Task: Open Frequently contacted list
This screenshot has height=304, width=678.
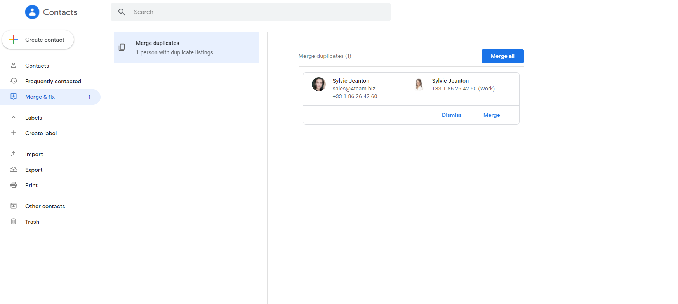Action: point(50,81)
